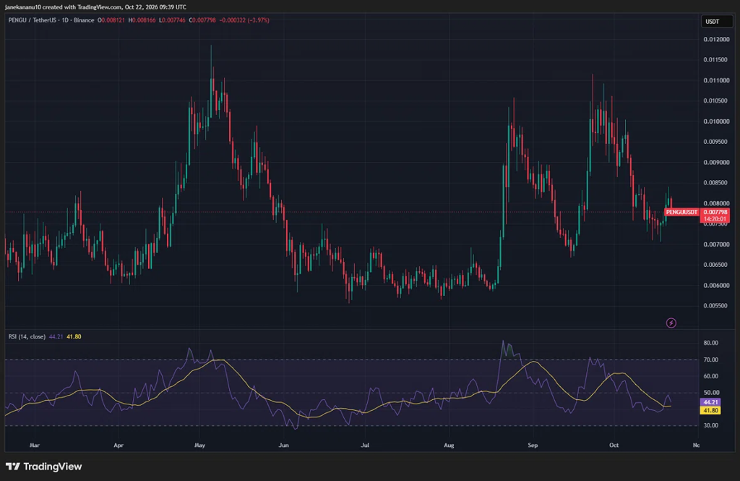Click the 70.00 RSI axis label

(x=711, y=360)
